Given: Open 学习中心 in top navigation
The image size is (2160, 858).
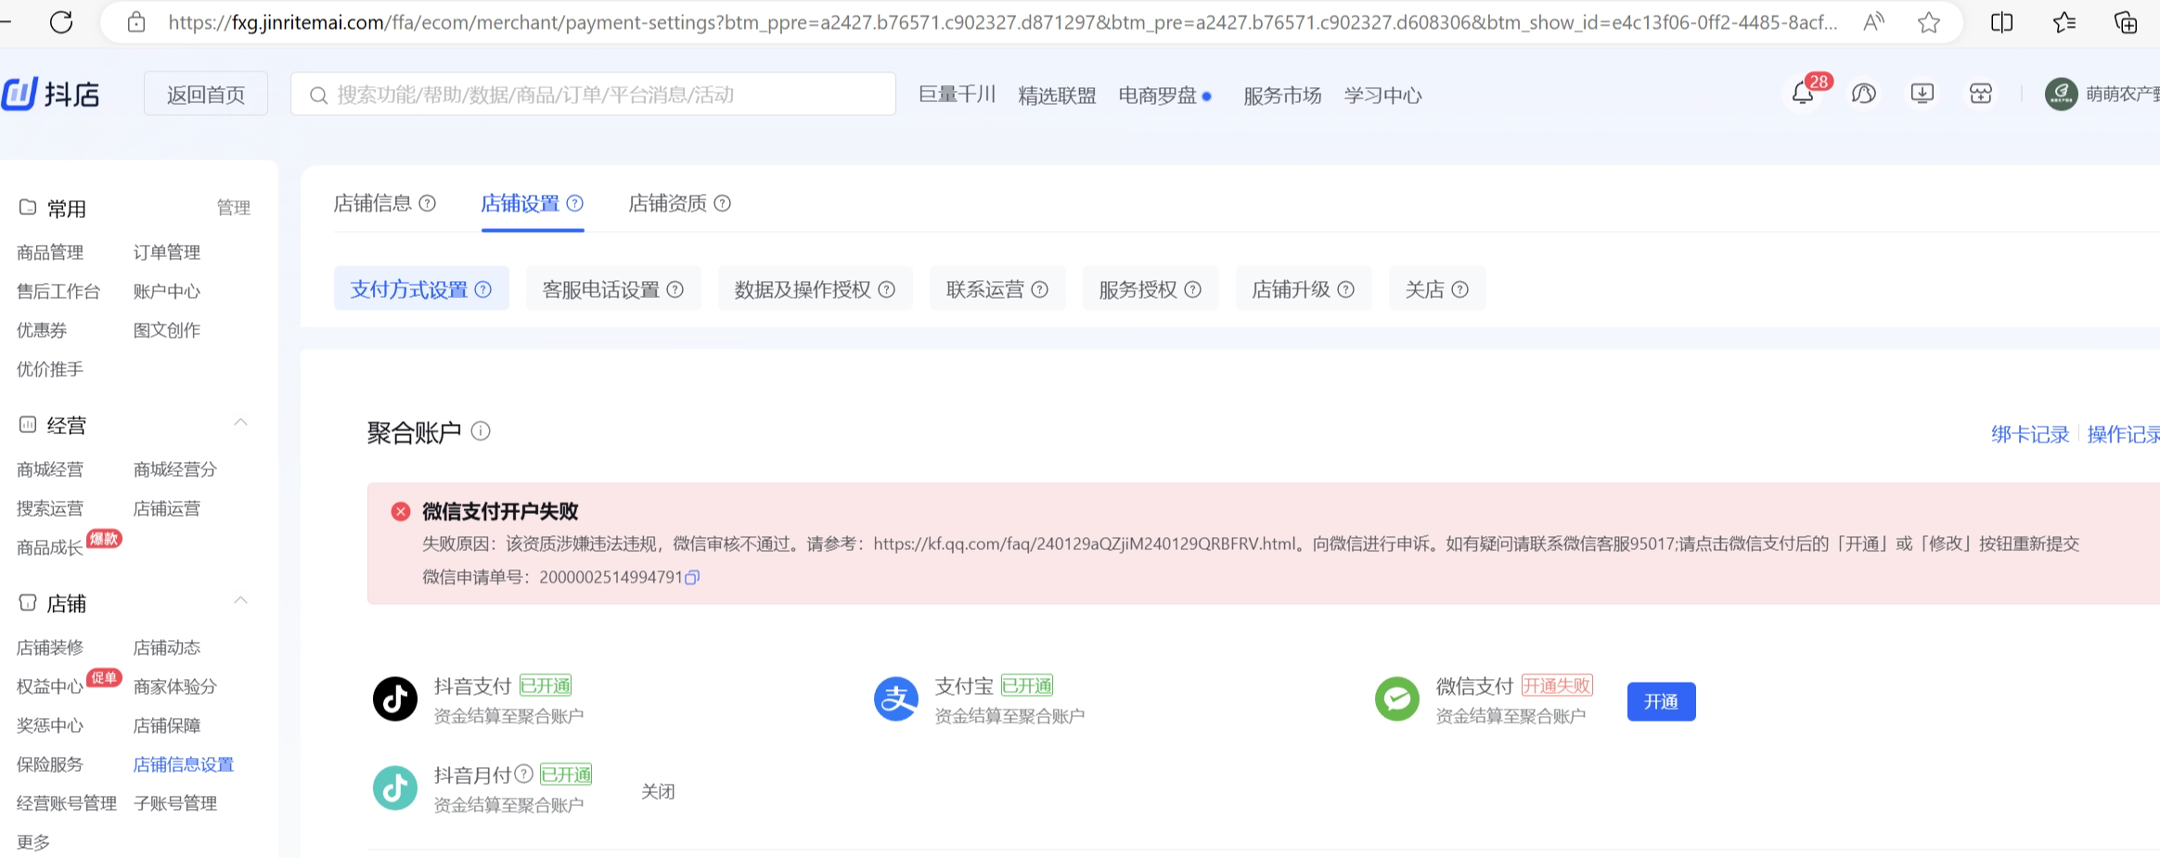Looking at the screenshot, I should (1382, 95).
